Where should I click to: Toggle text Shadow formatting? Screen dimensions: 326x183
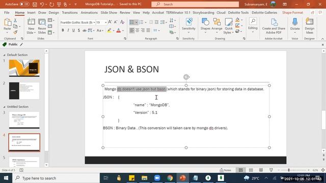point(79,30)
